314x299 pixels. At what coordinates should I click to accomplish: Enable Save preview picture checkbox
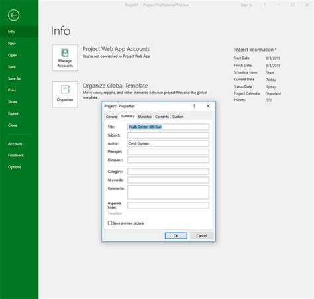[x=110, y=223]
